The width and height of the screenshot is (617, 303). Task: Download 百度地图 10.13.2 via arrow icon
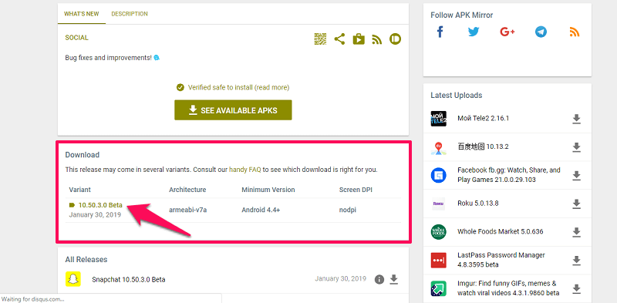click(576, 146)
